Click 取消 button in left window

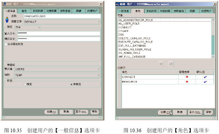[x=66, y=112]
